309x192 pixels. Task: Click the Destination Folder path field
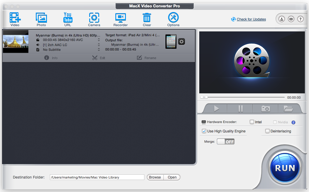pos(97,177)
